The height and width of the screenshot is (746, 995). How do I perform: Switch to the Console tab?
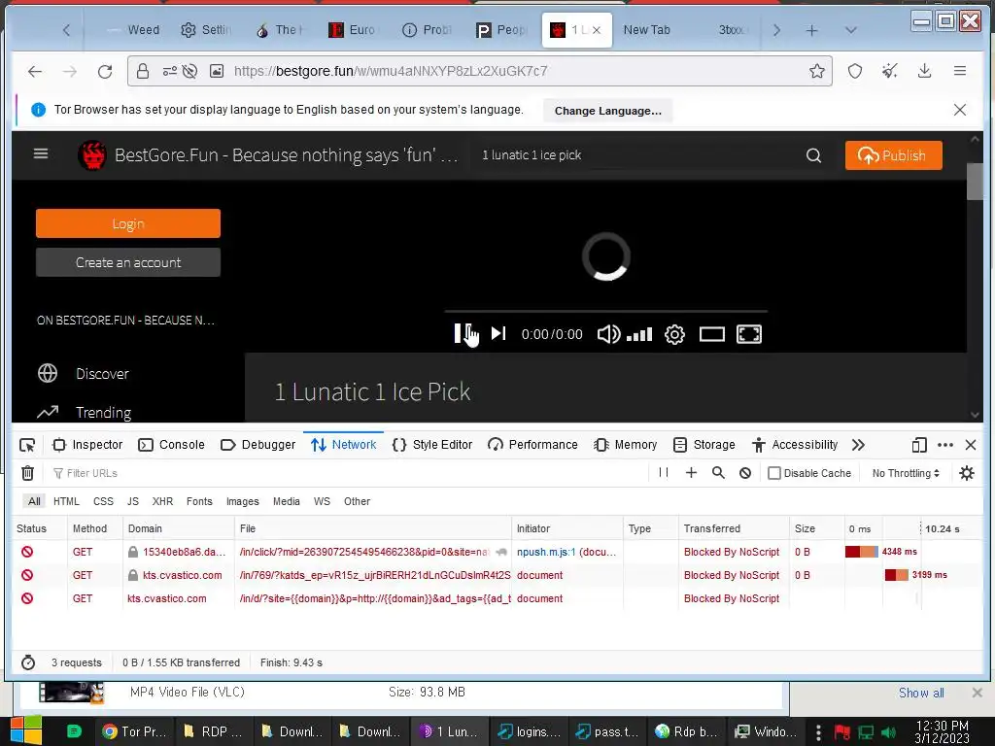pyautogui.click(x=171, y=445)
